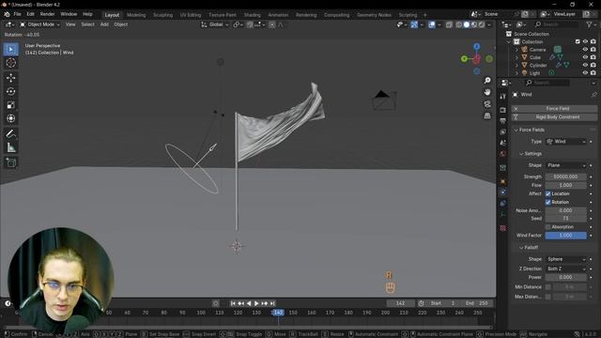Image resolution: width=601 pixels, height=338 pixels.
Task: Click the Rigid Body Constraint button
Action: click(x=554, y=117)
